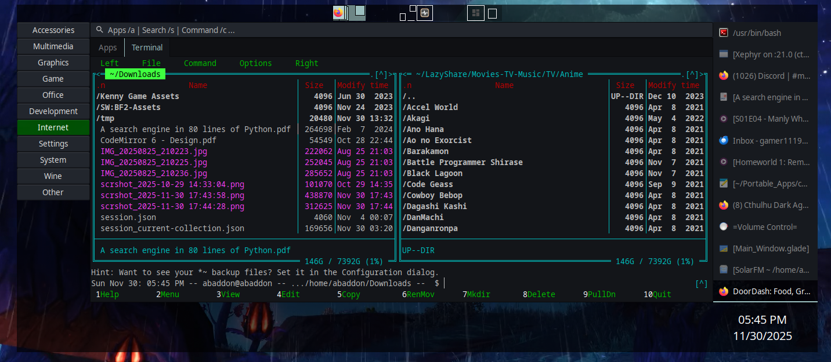Image resolution: width=831 pixels, height=362 pixels.
Task: Click the Firefox icon in the top panel
Action: click(x=338, y=12)
